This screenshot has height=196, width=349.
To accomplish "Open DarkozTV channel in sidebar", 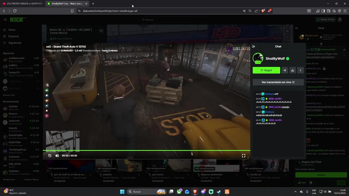I will (x=21, y=74).
